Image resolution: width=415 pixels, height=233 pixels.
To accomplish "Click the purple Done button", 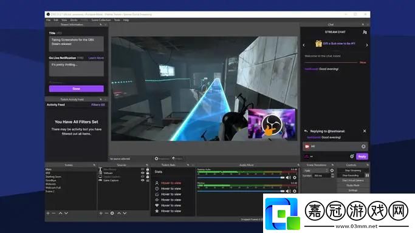I will [76, 89].
